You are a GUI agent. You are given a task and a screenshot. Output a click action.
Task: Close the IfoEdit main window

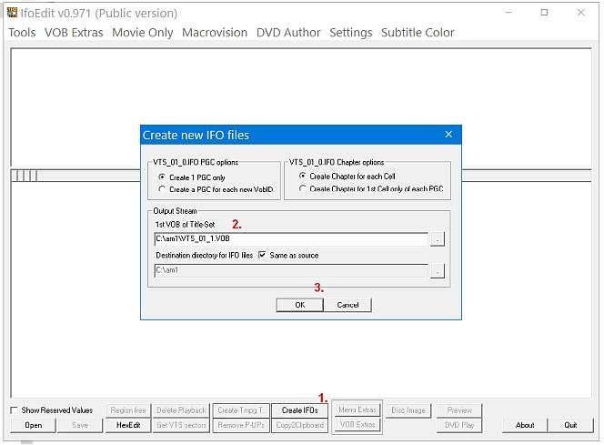coord(581,13)
